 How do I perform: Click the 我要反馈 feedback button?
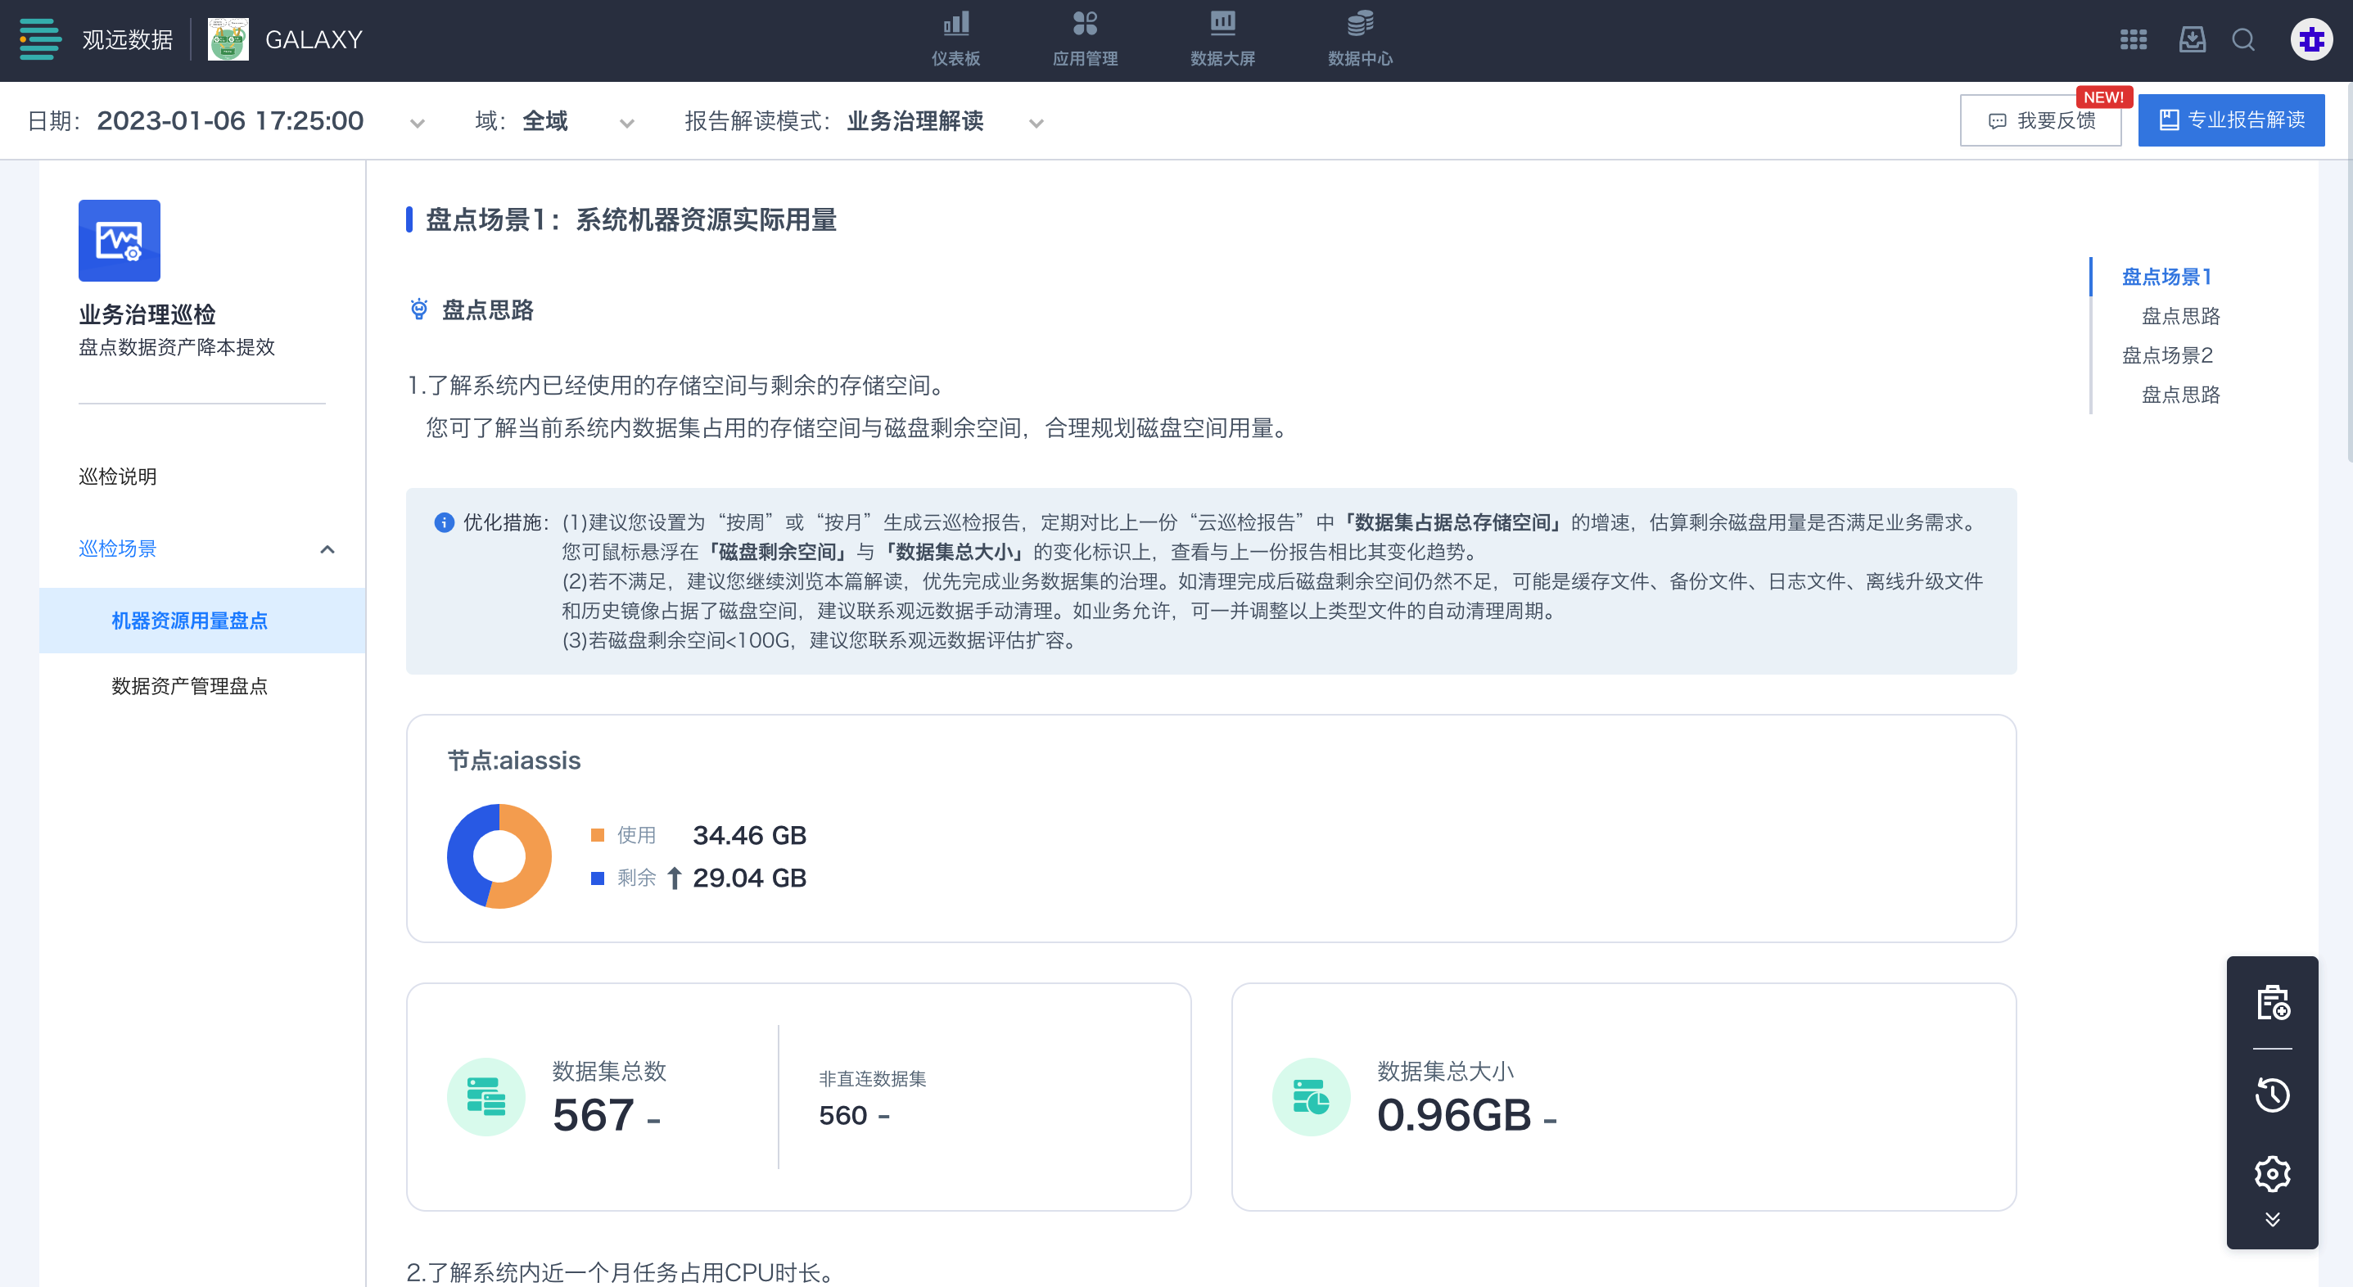coord(2039,120)
